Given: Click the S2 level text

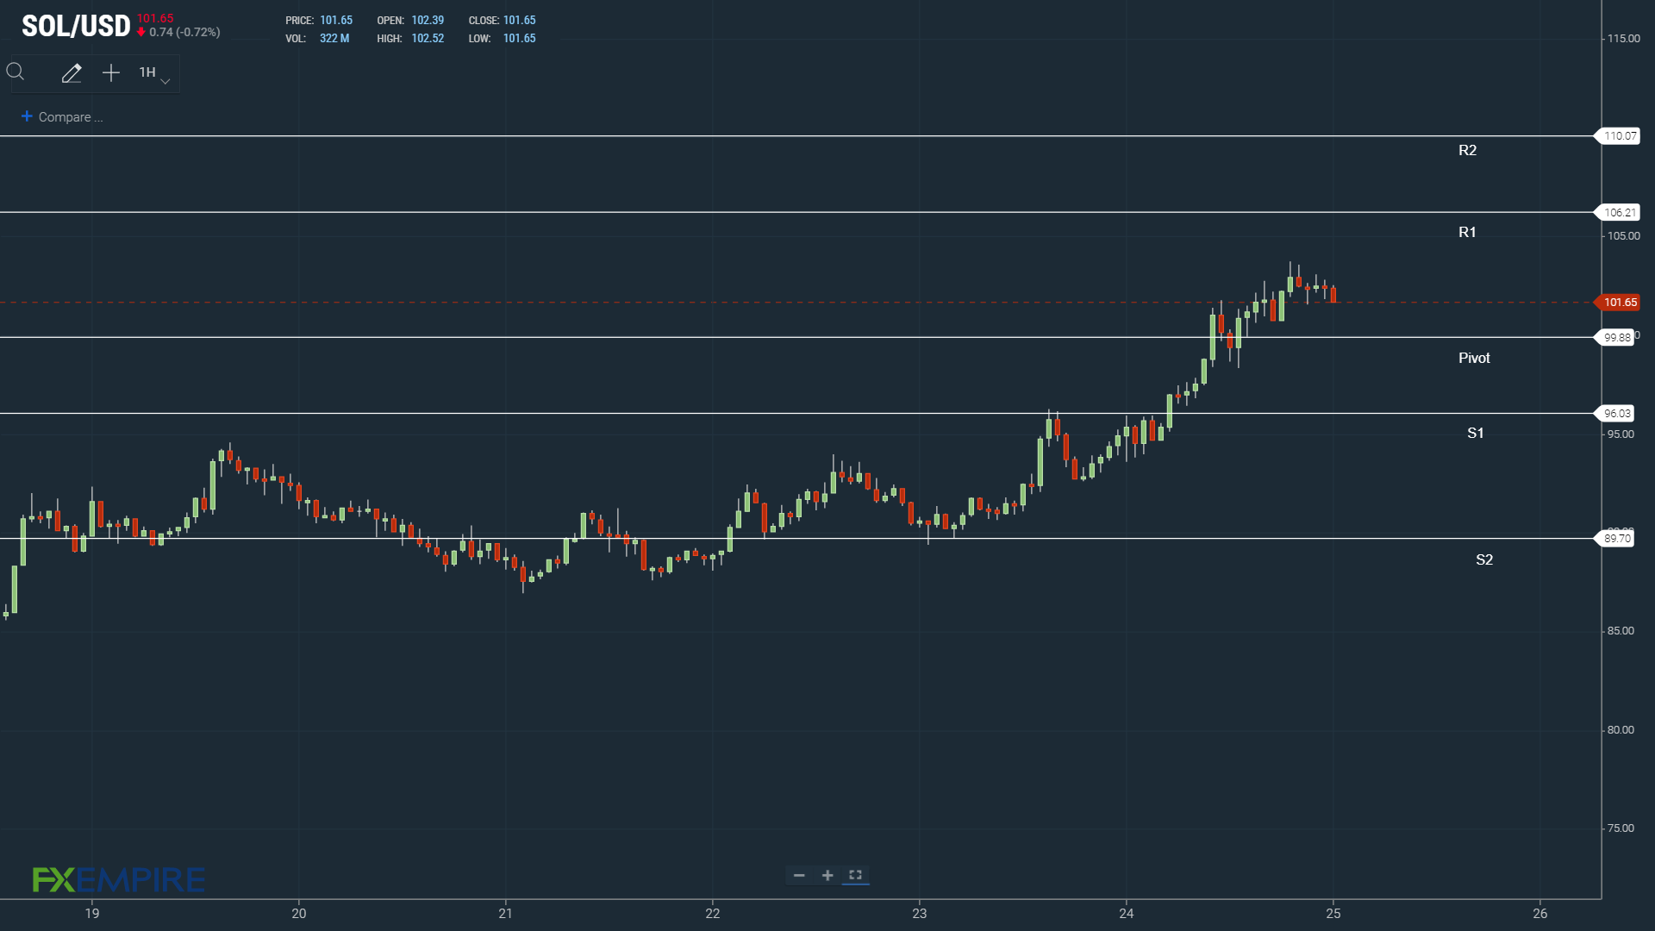Looking at the screenshot, I should (1484, 560).
